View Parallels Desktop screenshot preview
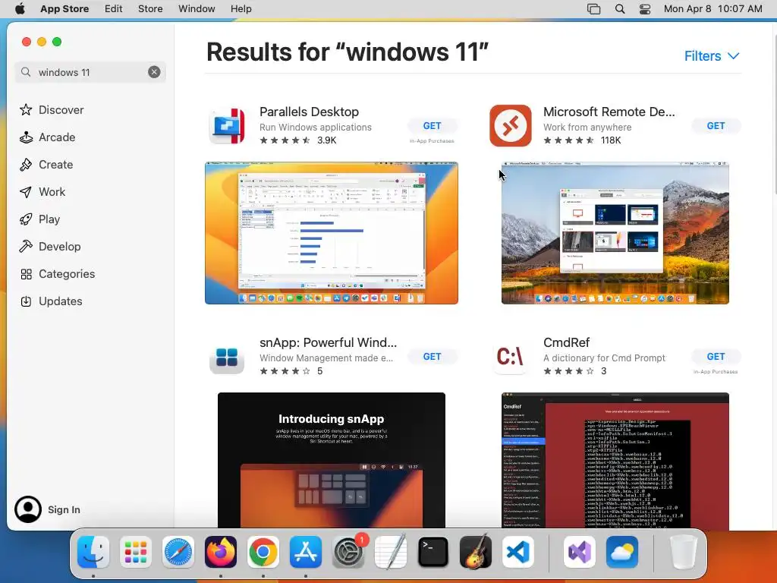 pos(332,233)
